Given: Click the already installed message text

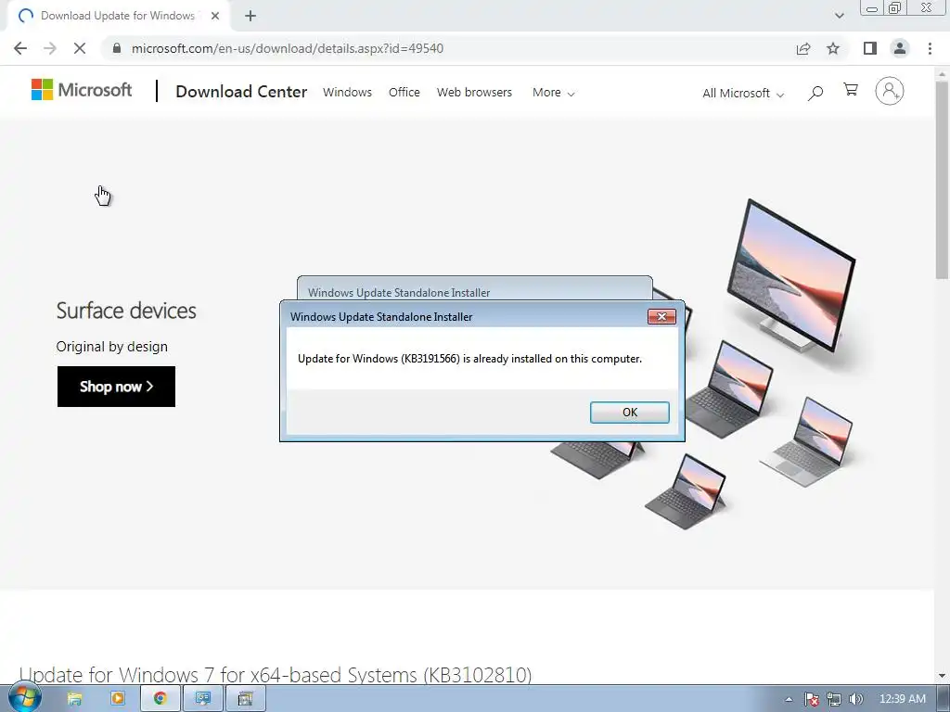Looking at the screenshot, I should (469, 359).
